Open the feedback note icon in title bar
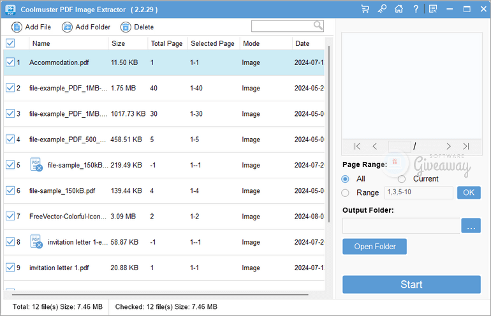491x316 pixels. pos(433,9)
